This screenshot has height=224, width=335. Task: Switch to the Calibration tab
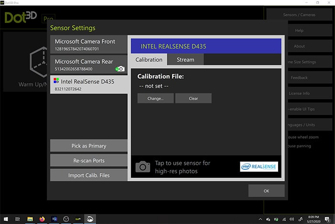(x=149, y=59)
